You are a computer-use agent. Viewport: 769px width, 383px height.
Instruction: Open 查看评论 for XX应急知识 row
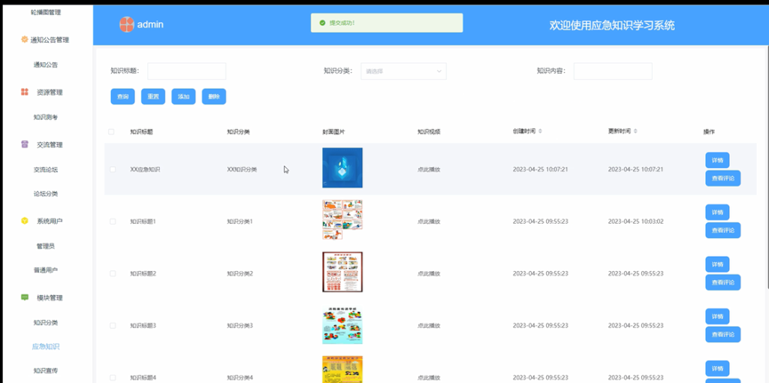723,179
